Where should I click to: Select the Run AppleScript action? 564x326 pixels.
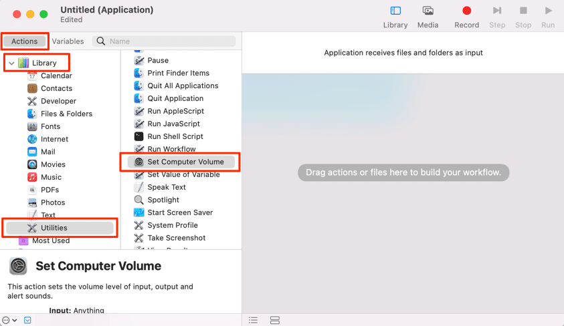169,111
